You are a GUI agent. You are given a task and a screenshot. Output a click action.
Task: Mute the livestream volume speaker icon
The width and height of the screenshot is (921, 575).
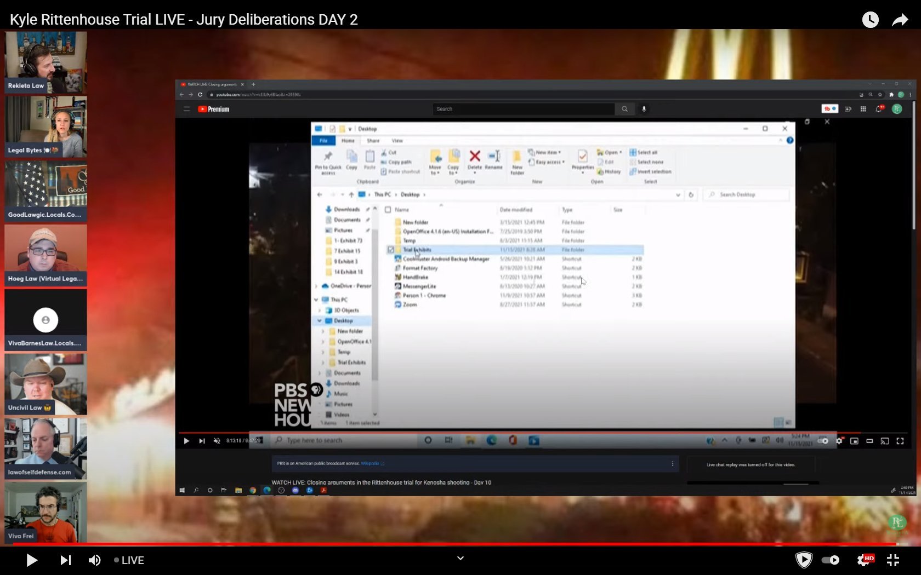click(x=94, y=560)
